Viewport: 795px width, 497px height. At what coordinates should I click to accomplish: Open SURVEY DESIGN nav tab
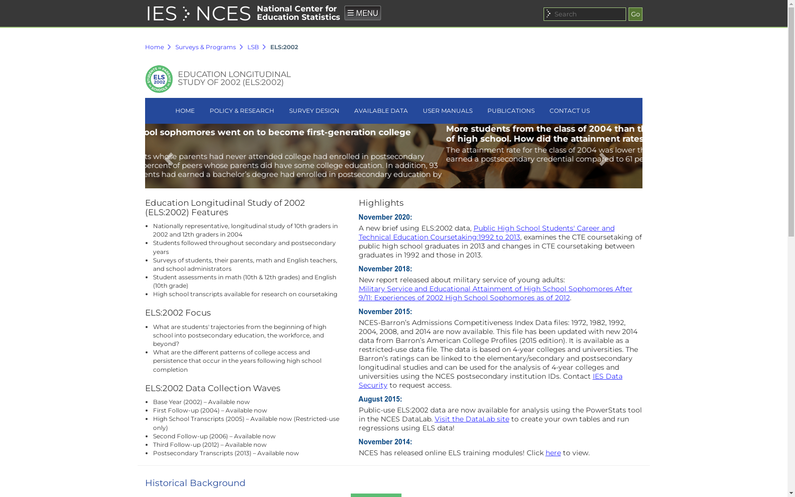tap(314, 111)
